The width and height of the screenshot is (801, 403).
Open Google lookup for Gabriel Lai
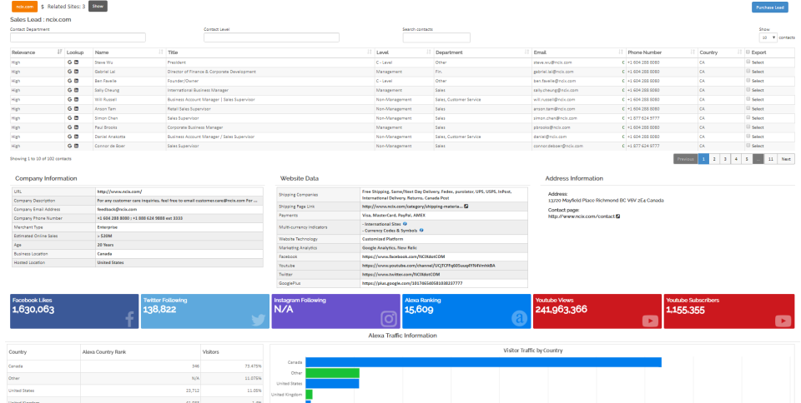(69, 72)
